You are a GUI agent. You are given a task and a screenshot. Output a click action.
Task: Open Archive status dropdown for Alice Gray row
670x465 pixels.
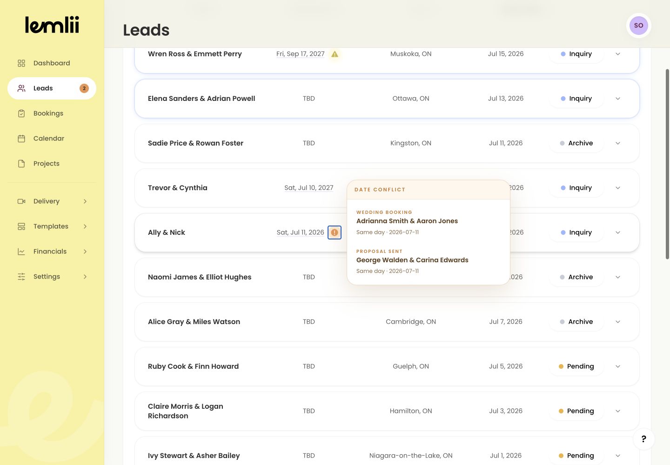576,322
